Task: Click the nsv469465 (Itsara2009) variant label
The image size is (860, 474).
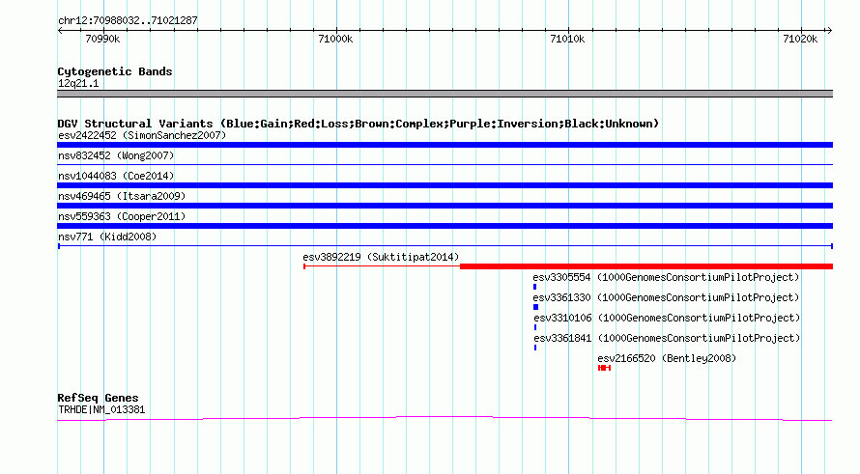Action: click(x=122, y=196)
